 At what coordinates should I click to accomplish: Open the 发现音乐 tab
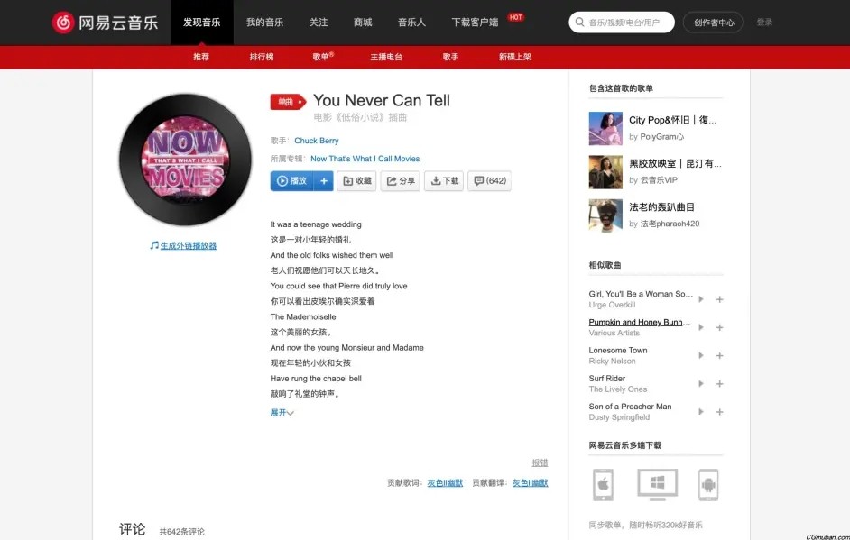point(201,23)
